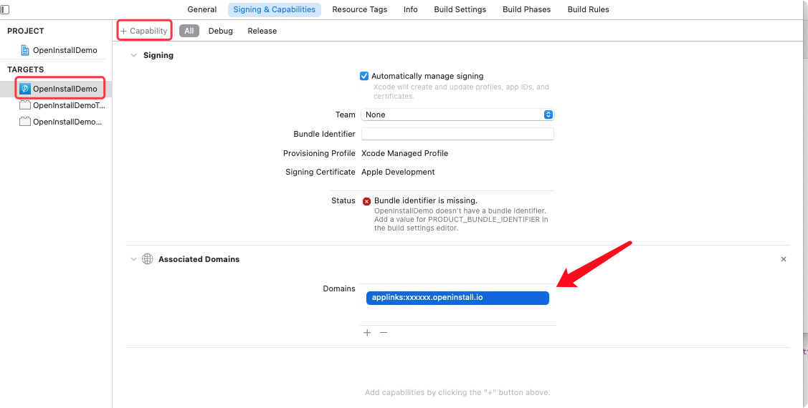Click the Bundle Identifier text field
Viewport: 808px width, 408px height.
tap(457, 134)
